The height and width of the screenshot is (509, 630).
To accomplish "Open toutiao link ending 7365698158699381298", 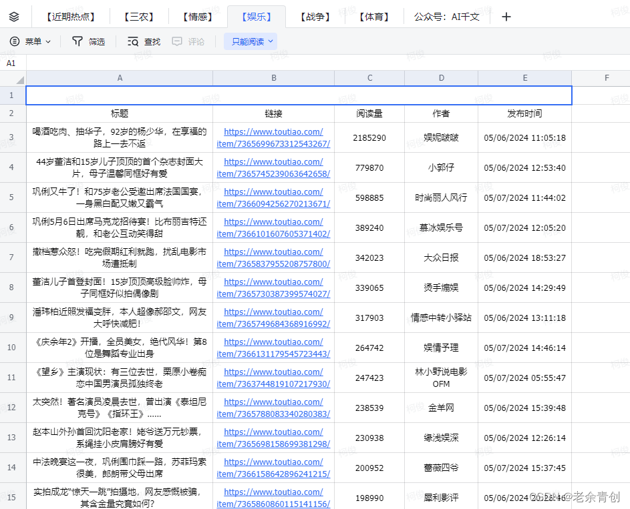I will click(x=274, y=438).
